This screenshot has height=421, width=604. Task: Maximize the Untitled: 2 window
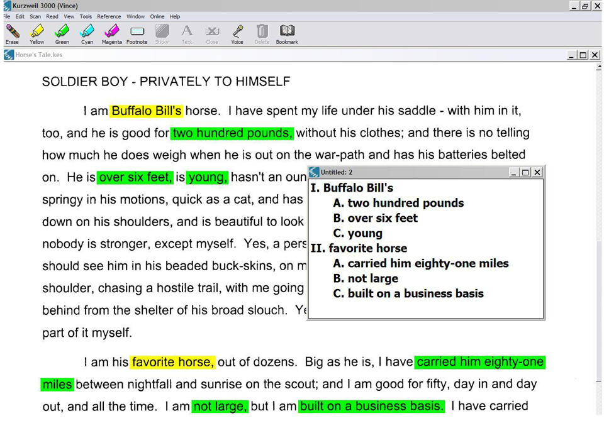525,172
